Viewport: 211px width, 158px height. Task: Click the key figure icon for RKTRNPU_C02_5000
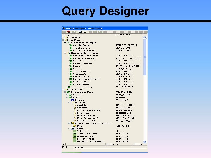pos(71,66)
